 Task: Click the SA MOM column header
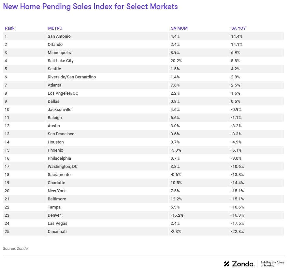[x=179, y=28]
